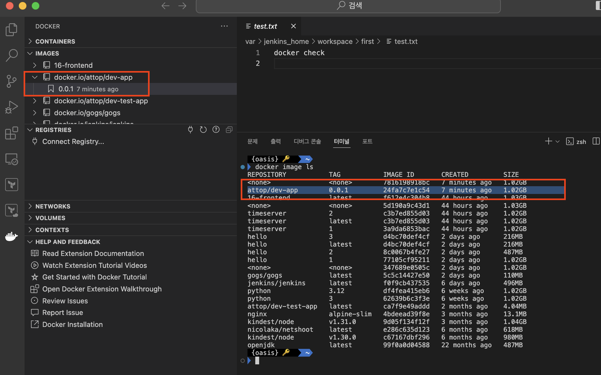Place cursor on 'docker check' line
Viewport: 601px width, 375px height.
coord(299,53)
